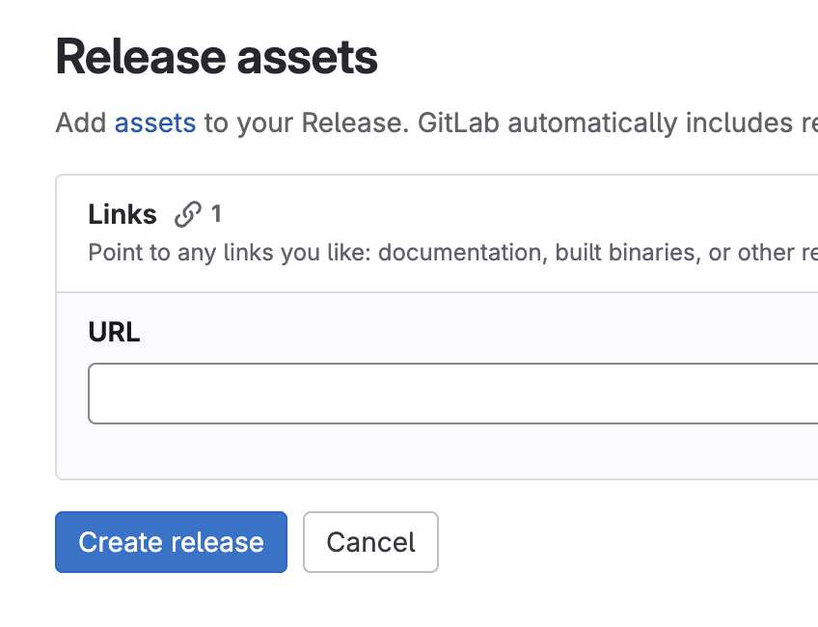Click 'automatically includes' in the description
818x627 pixels.
pyautogui.click(x=650, y=123)
